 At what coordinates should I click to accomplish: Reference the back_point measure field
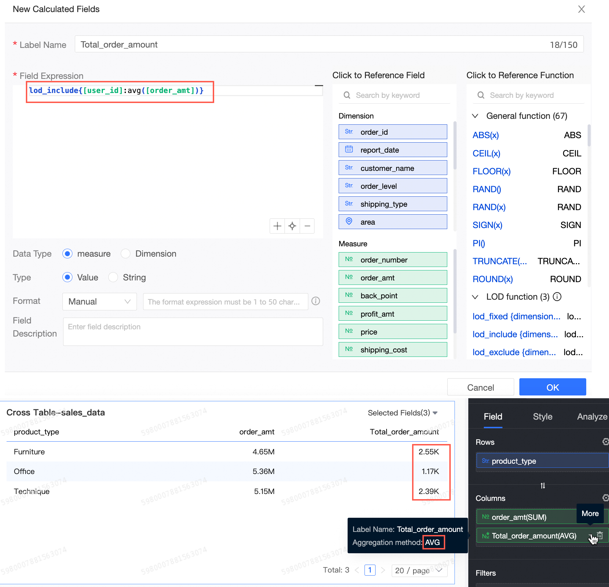[x=393, y=295]
